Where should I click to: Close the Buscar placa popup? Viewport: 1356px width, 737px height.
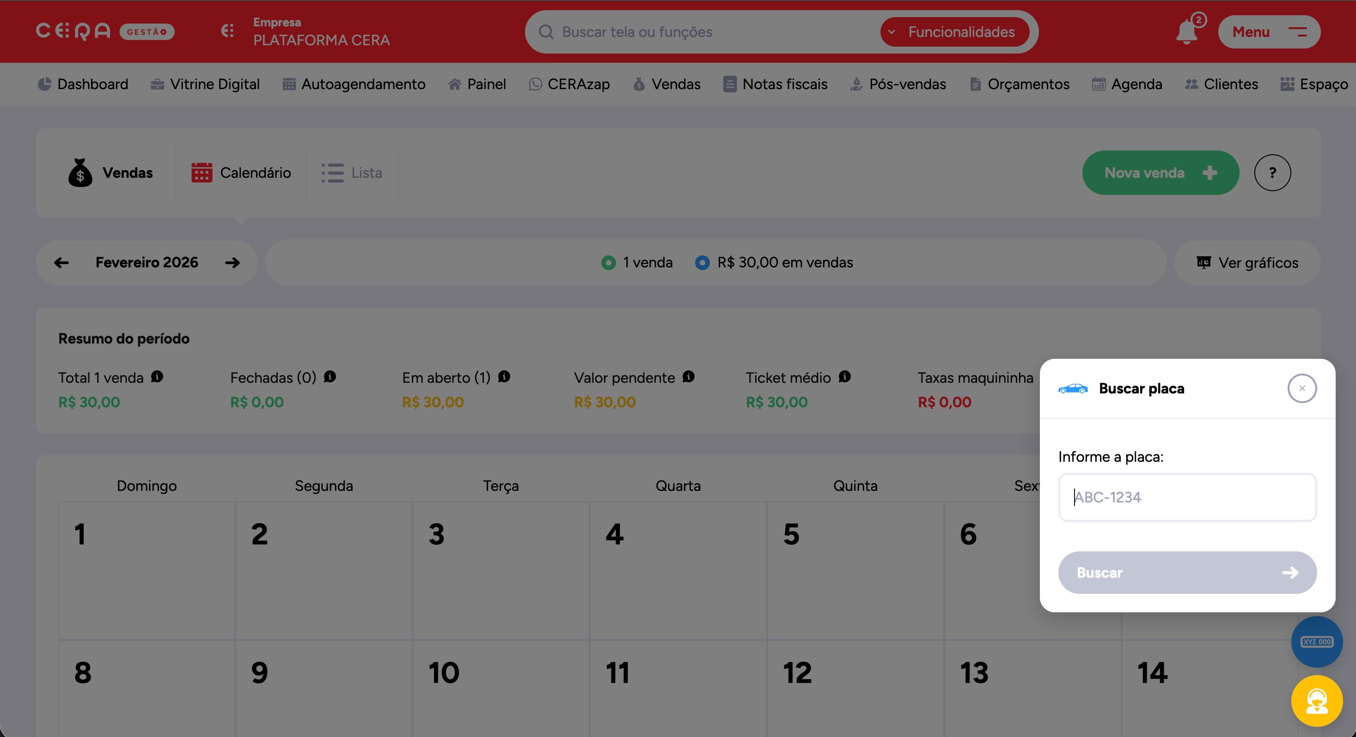point(1302,388)
